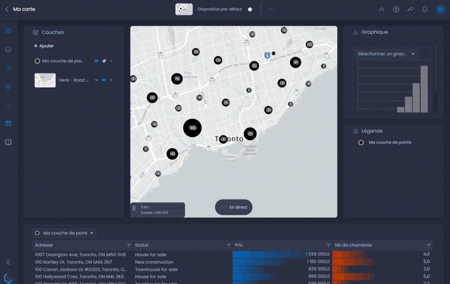This screenshot has width=450, height=284.
Task: Click the Diapositive par défaut label
Action: (220, 9)
